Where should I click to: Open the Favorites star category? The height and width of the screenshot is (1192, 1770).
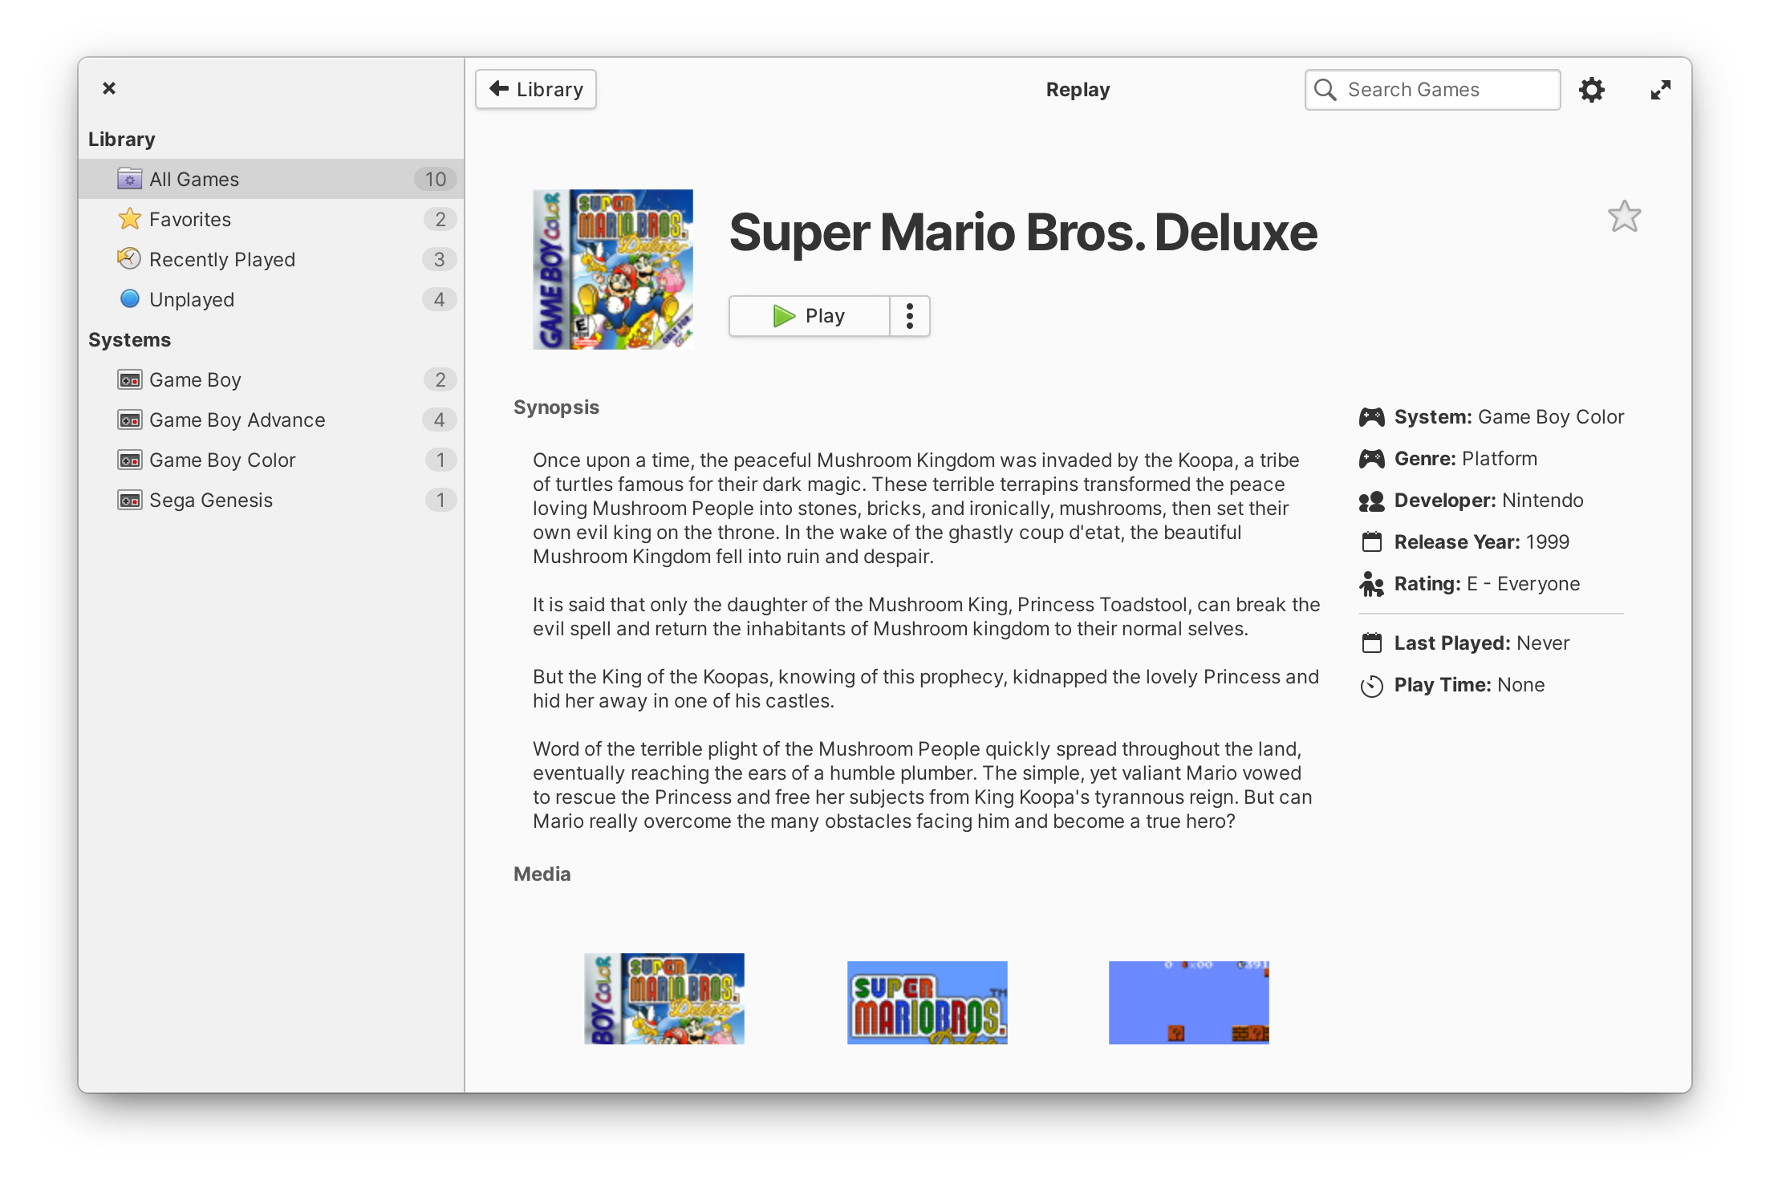190,219
